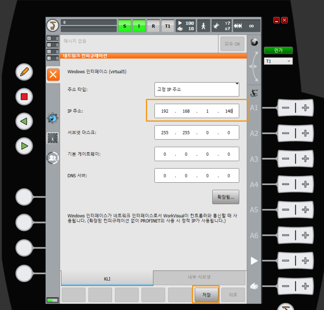This screenshot has width=324, height=310.
Task: Click the first empty softkey in bottom bar
Action: click(x=73, y=295)
